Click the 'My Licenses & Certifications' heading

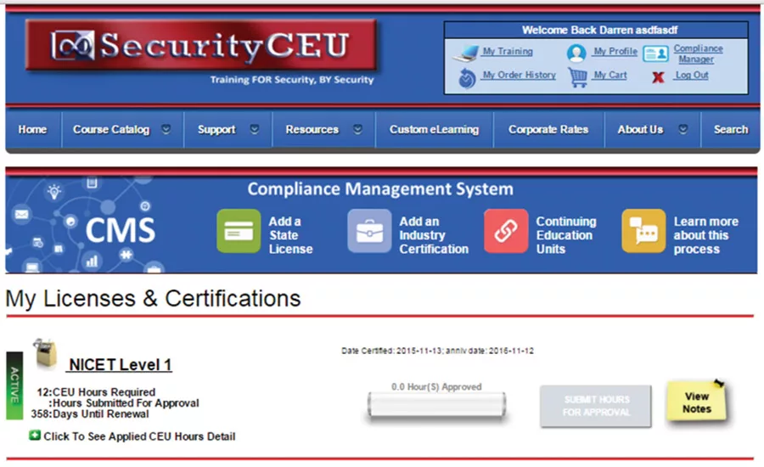tap(153, 298)
